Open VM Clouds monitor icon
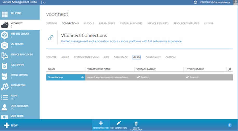Screen dimensions: 238x131 [5, 45]
